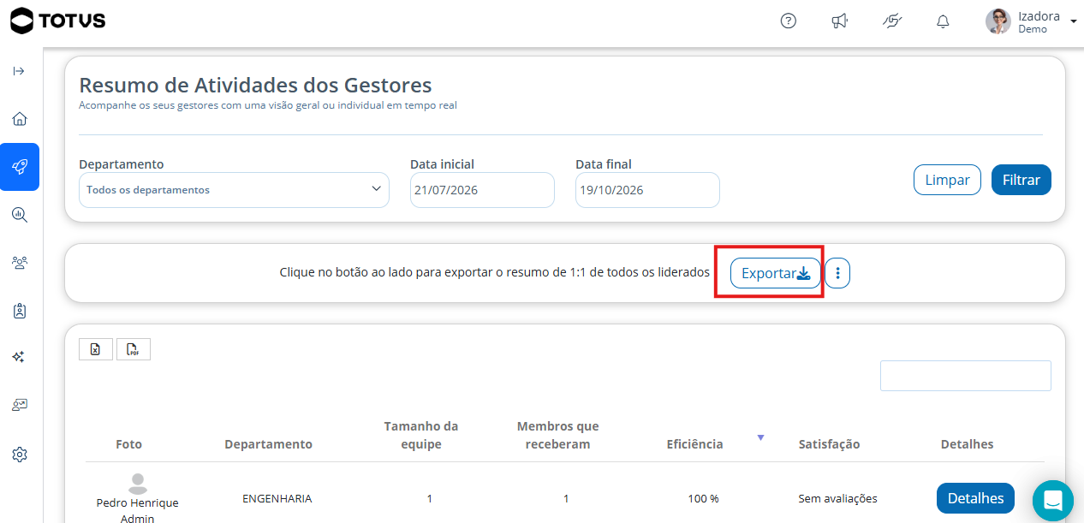Click Izadora's profile avatar
Screen dimensions: 1084x523
click(998, 21)
